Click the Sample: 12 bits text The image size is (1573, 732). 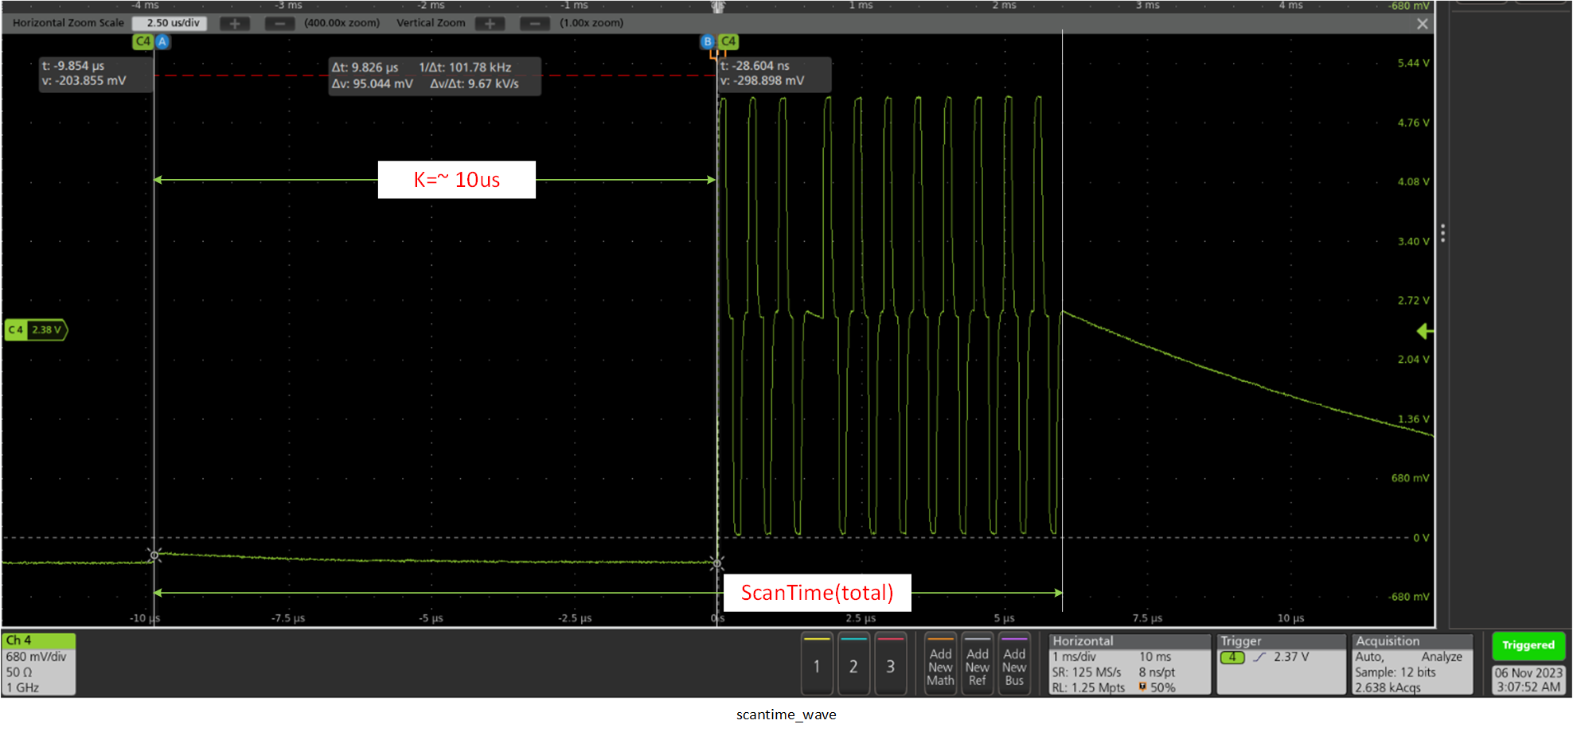1395,672
